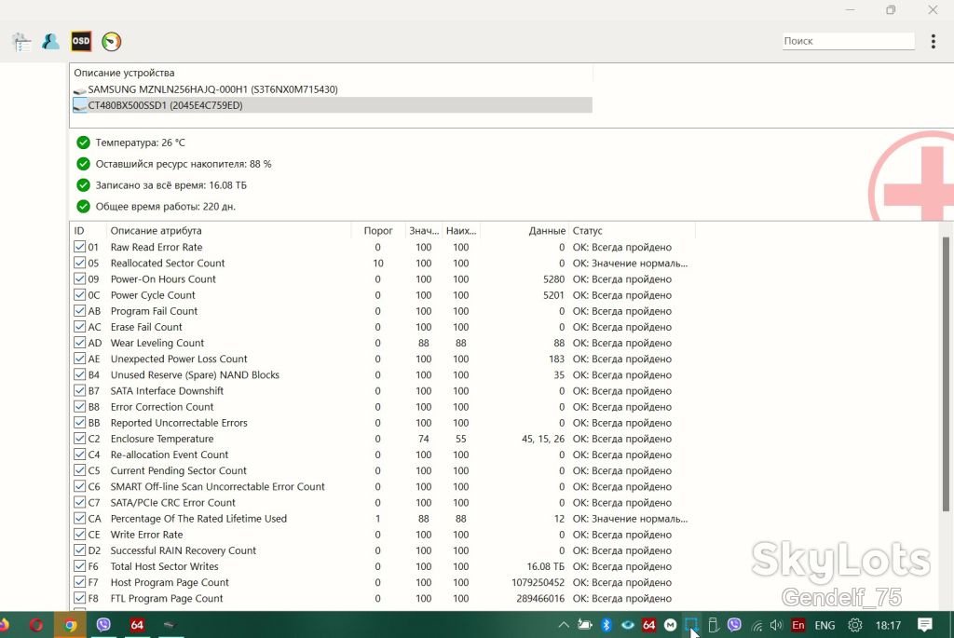This screenshot has width=954, height=638.
Task: Click the blue eye tray icon
Action: click(627, 625)
